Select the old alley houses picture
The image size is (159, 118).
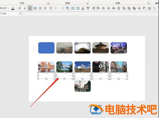[x=83, y=86]
